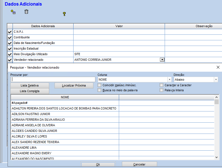
Task: Enable Coincidir maiúsc./minúsc. checkbox
Action: [x=99, y=85]
